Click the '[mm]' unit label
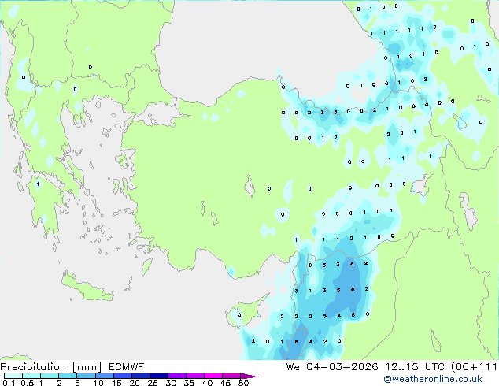Screen dimensions: 499x386 coord(87,367)
